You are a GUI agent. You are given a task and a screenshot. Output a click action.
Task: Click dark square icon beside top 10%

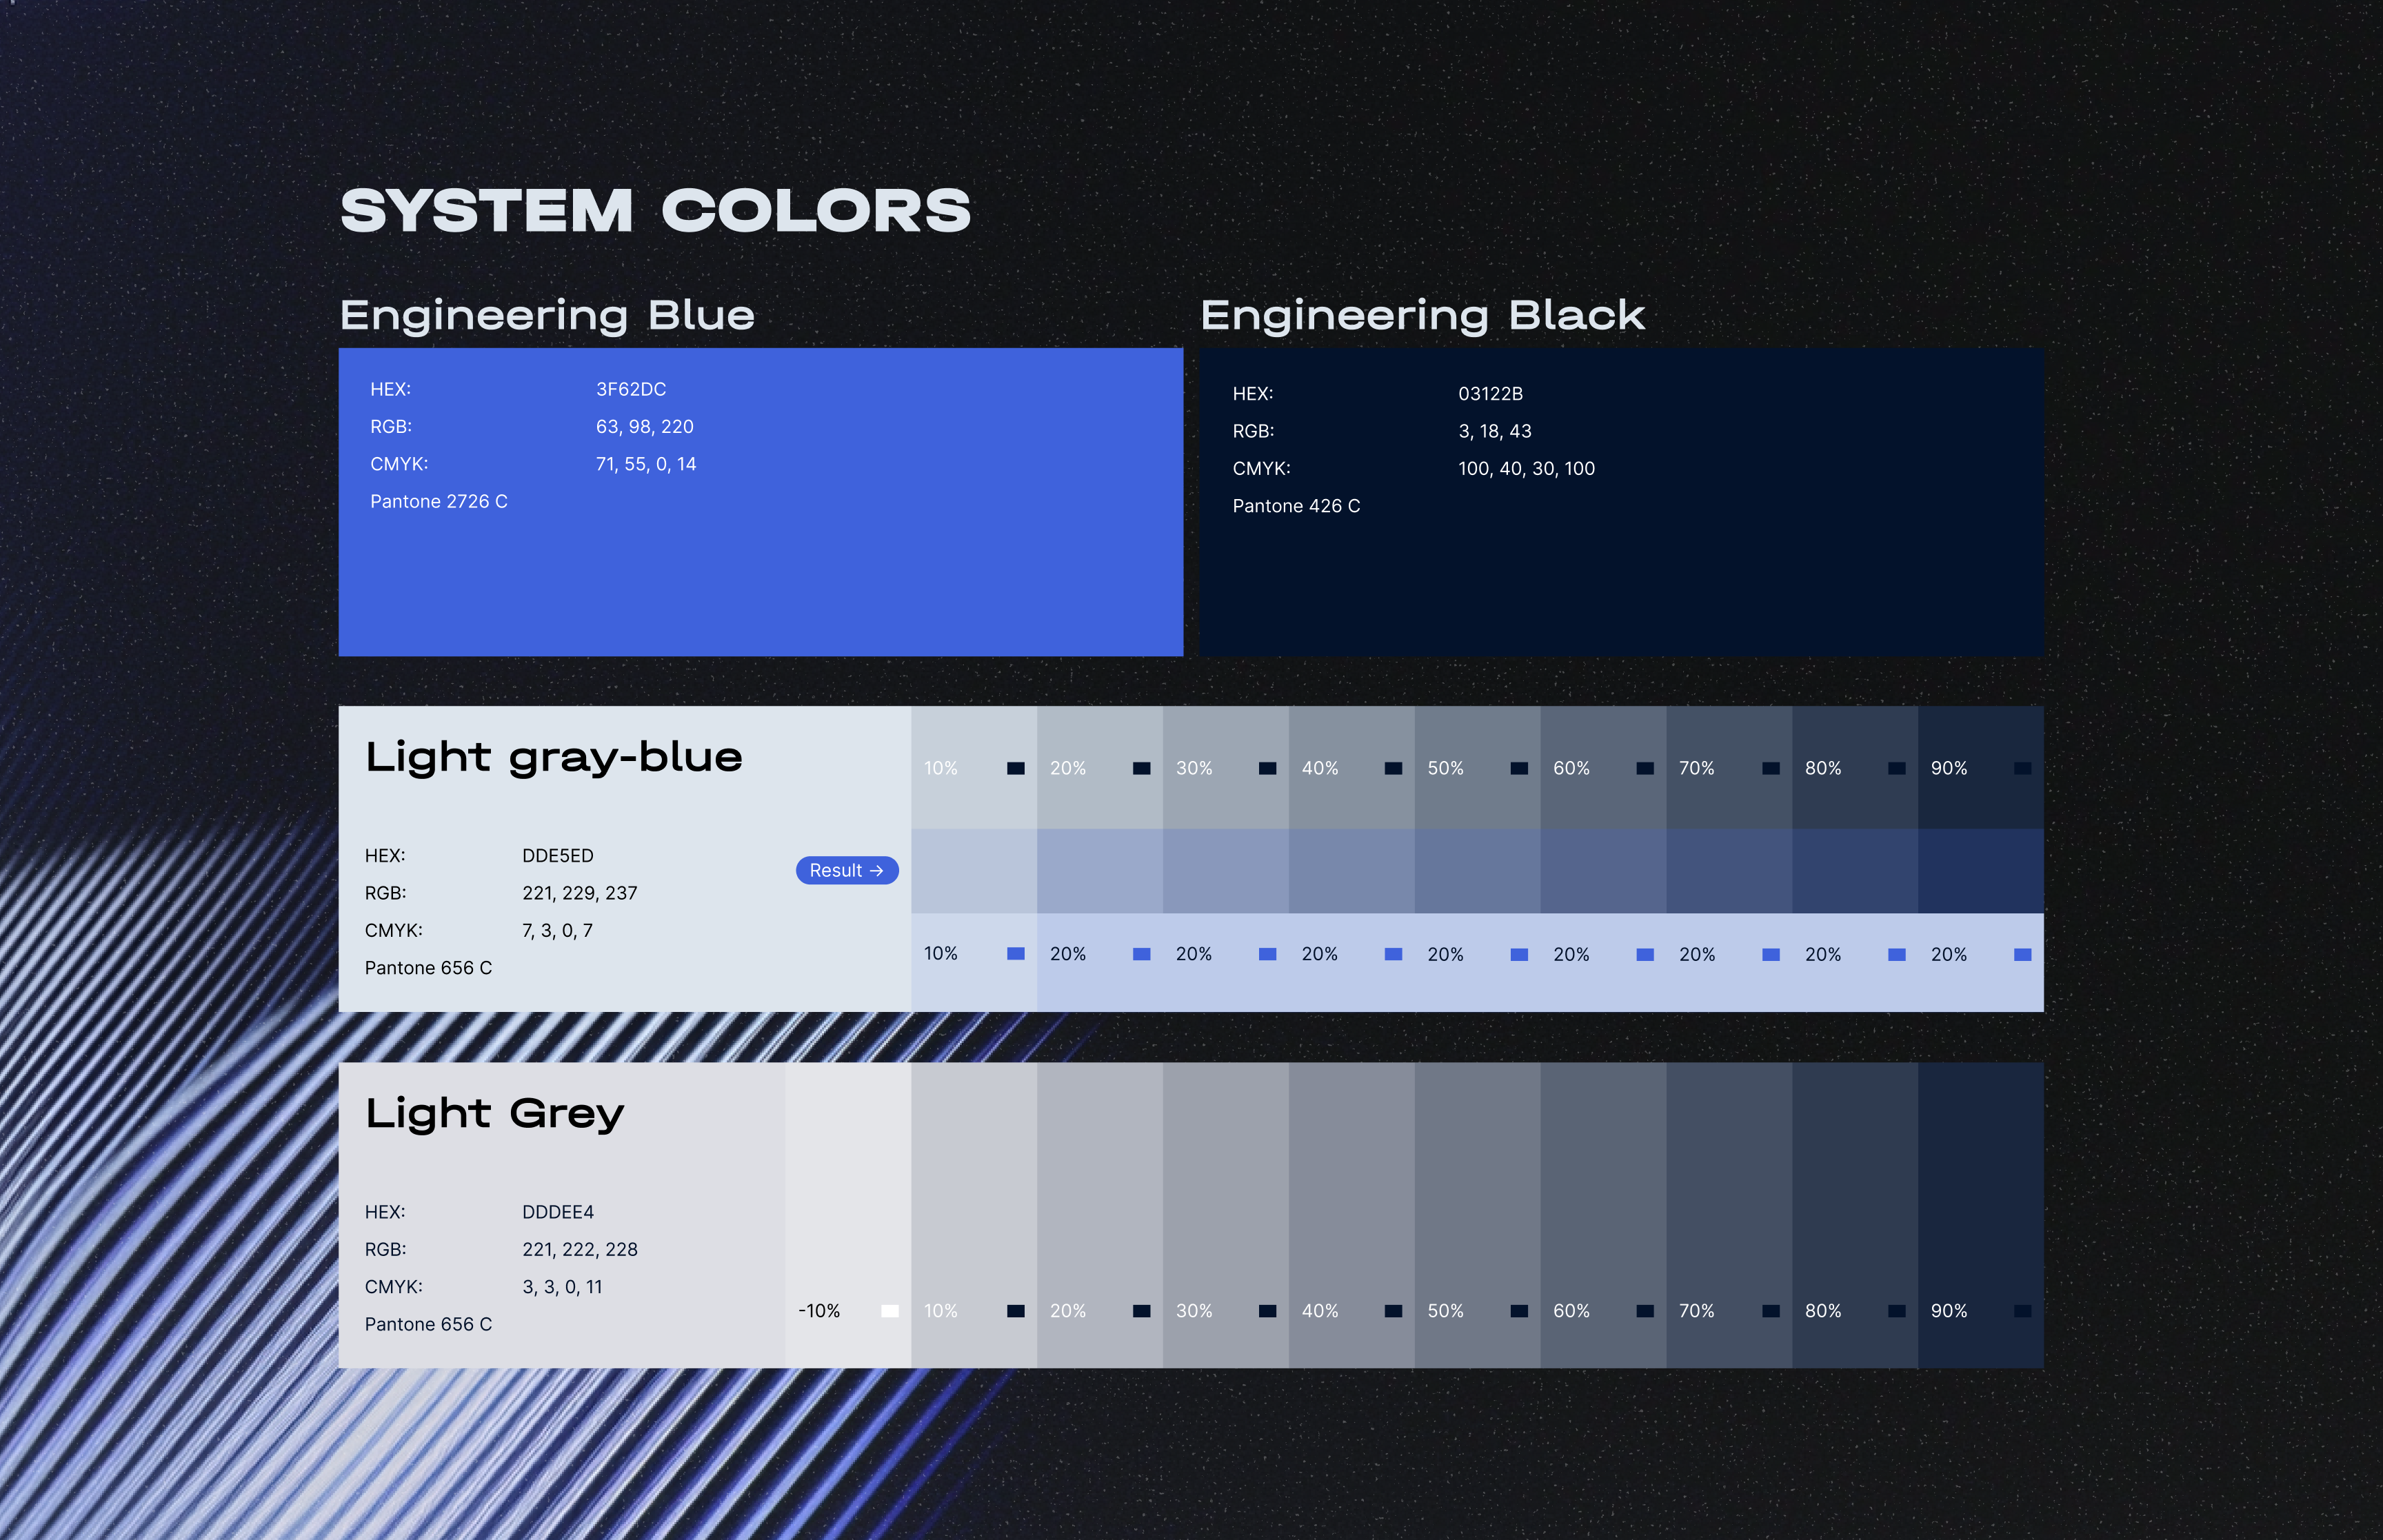[1015, 768]
